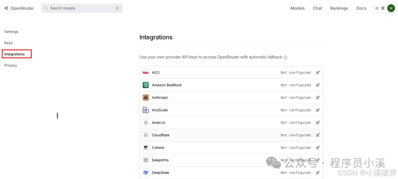Click the Cloudflare globe icon

pyautogui.click(x=146, y=135)
